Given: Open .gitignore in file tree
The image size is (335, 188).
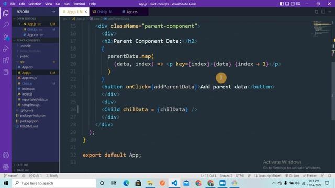Looking at the screenshot, I should [x=27, y=110].
